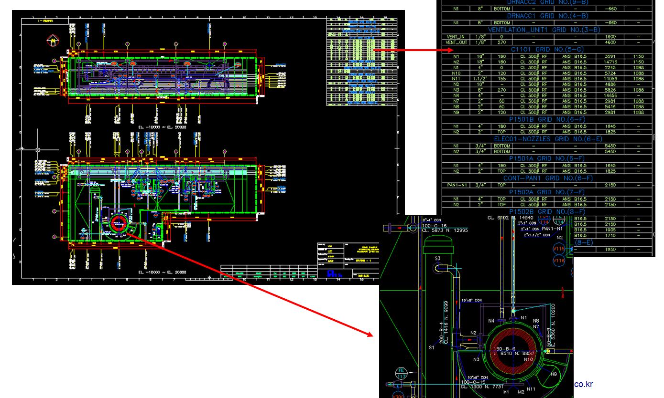
Task: Click the '1715' value in the P1502B table
Action: pyautogui.click(x=610, y=235)
